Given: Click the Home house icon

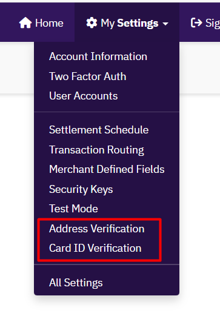Looking at the screenshot, I should coord(25,22).
